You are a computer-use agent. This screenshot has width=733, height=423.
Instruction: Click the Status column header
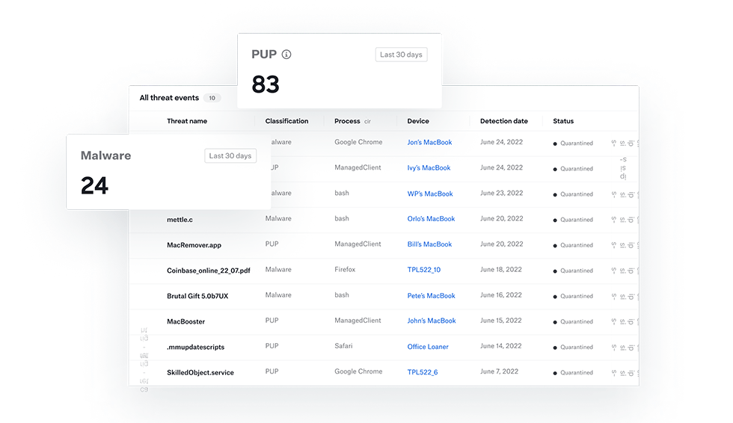coord(563,121)
